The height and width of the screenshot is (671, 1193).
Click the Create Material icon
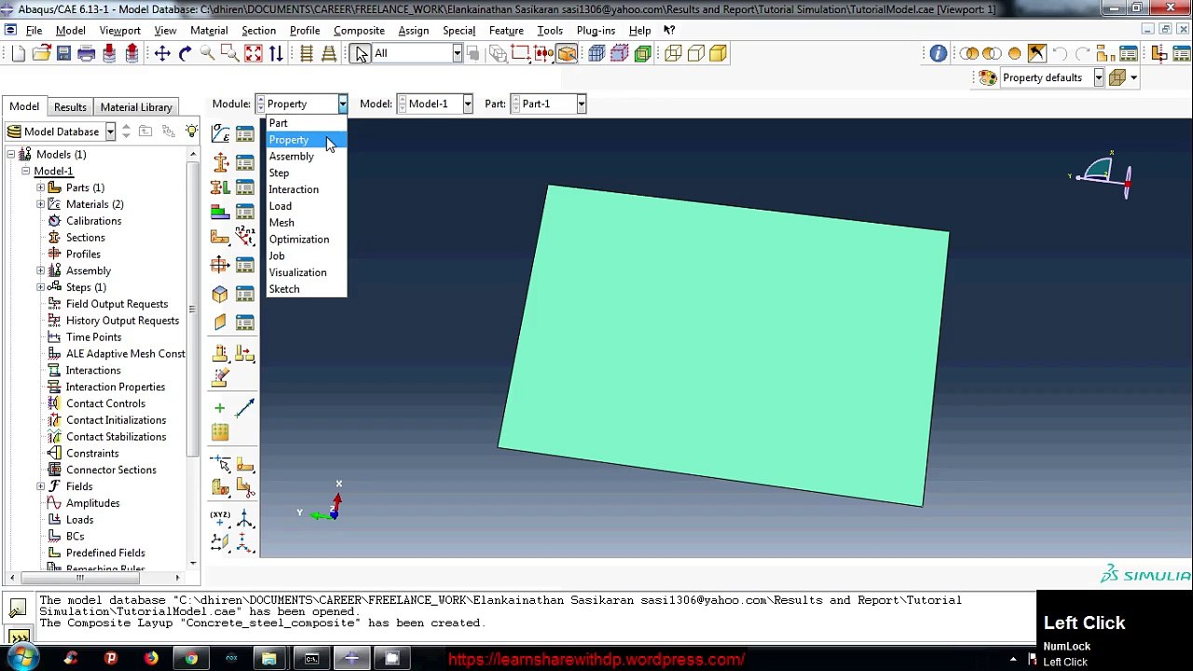220,133
